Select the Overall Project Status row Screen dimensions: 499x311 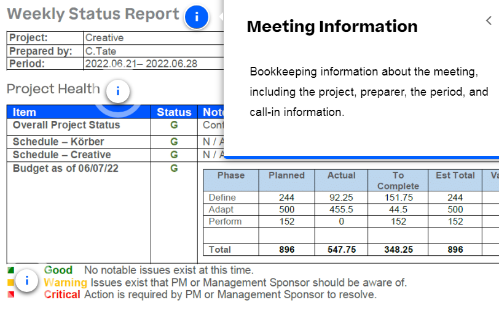(x=66, y=125)
